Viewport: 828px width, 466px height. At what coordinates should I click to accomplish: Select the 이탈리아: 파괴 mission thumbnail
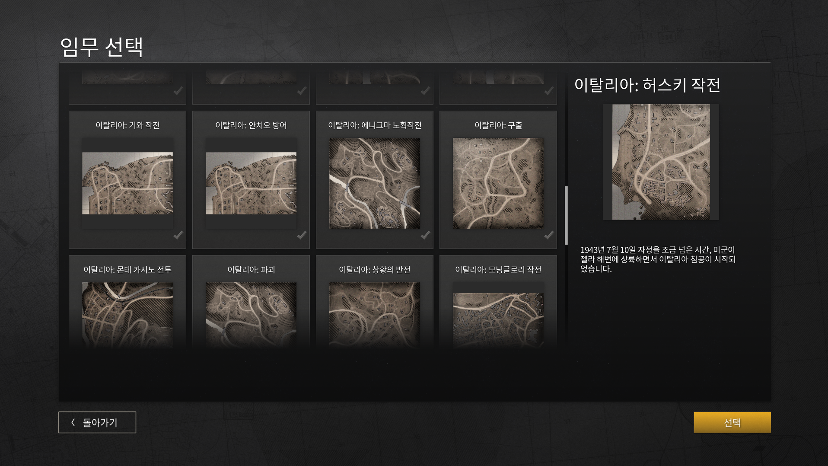(251, 316)
